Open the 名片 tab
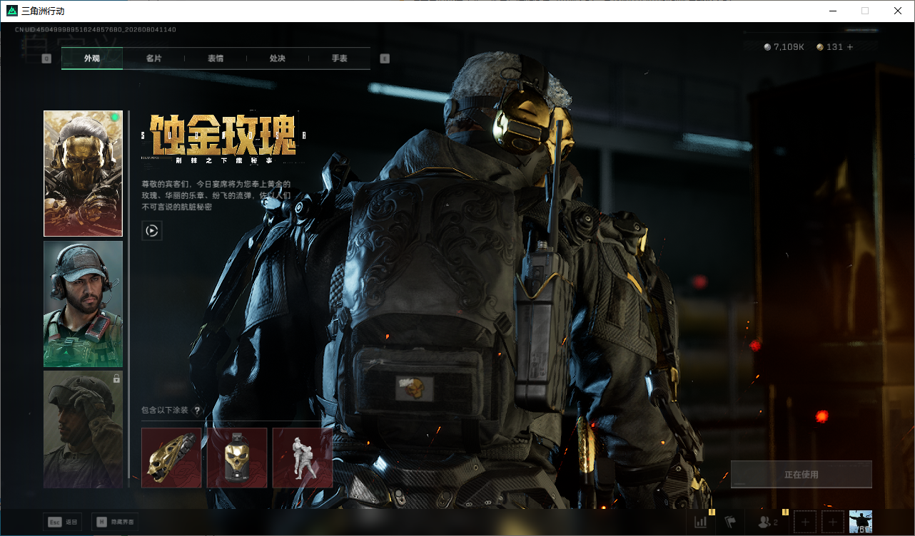 pyautogui.click(x=153, y=58)
